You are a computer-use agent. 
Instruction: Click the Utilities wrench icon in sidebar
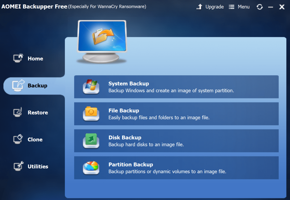click(18, 166)
